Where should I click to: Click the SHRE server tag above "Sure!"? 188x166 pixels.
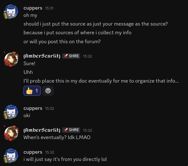[x=71, y=56]
